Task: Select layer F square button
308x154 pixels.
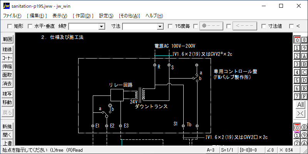Action: tap(304, 97)
